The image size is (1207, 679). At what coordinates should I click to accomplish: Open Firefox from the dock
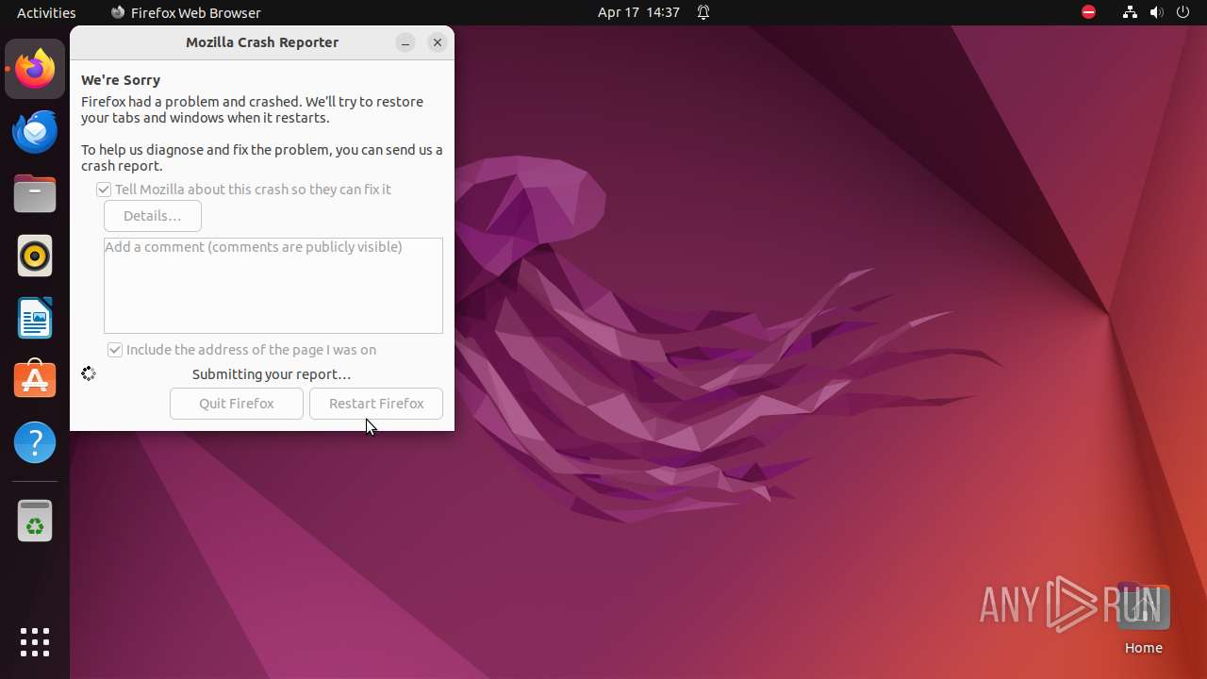pos(35,69)
